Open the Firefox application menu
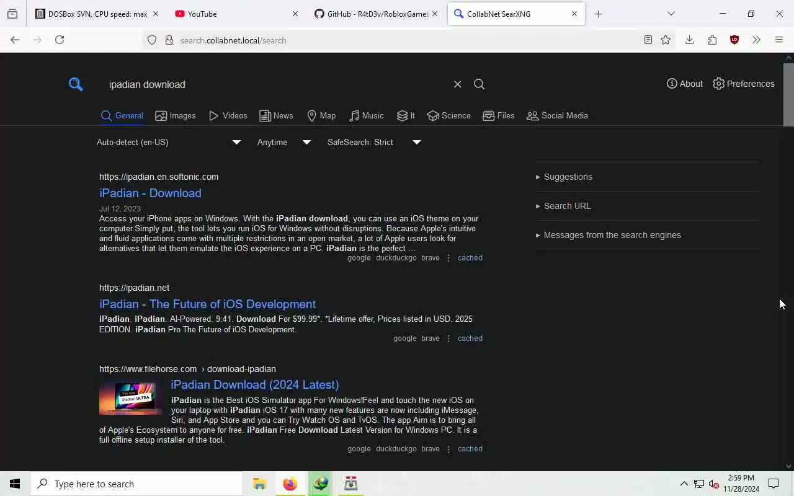This screenshot has height=496, width=794. pyautogui.click(x=779, y=40)
